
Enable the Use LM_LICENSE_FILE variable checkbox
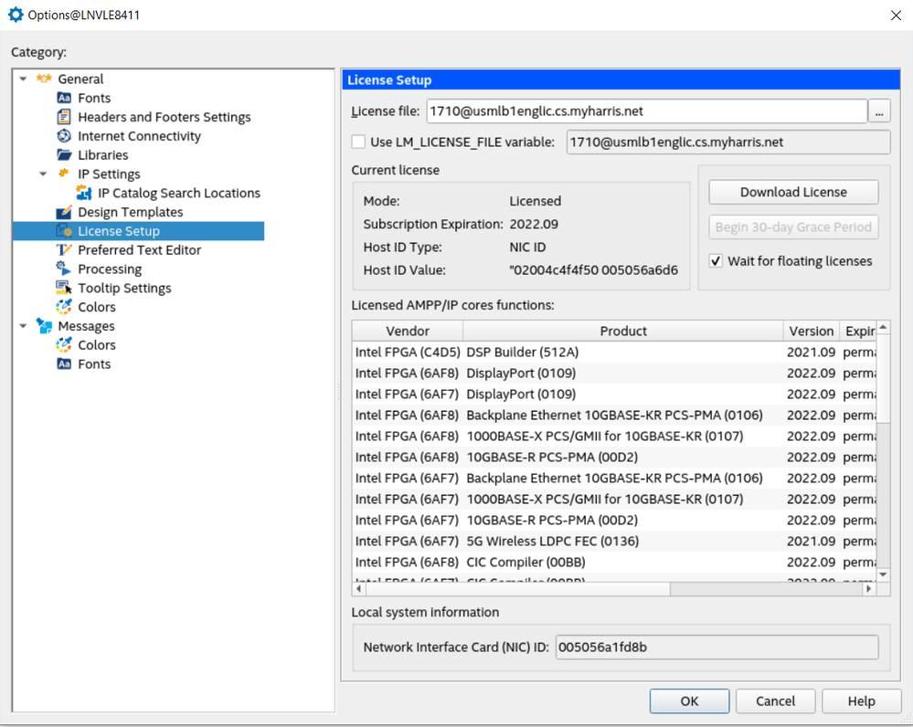click(x=359, y=142)
